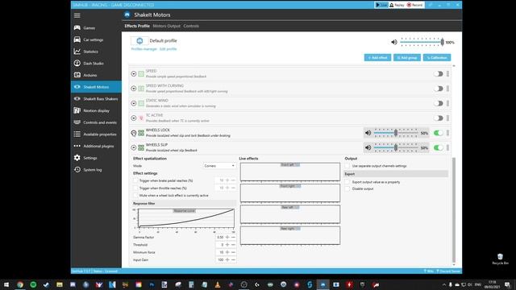Image resolution: width=516 pixels, height=290 pixels.
Task: Disable the WHEELS SLIP toggle
Action: coord(439,147)
